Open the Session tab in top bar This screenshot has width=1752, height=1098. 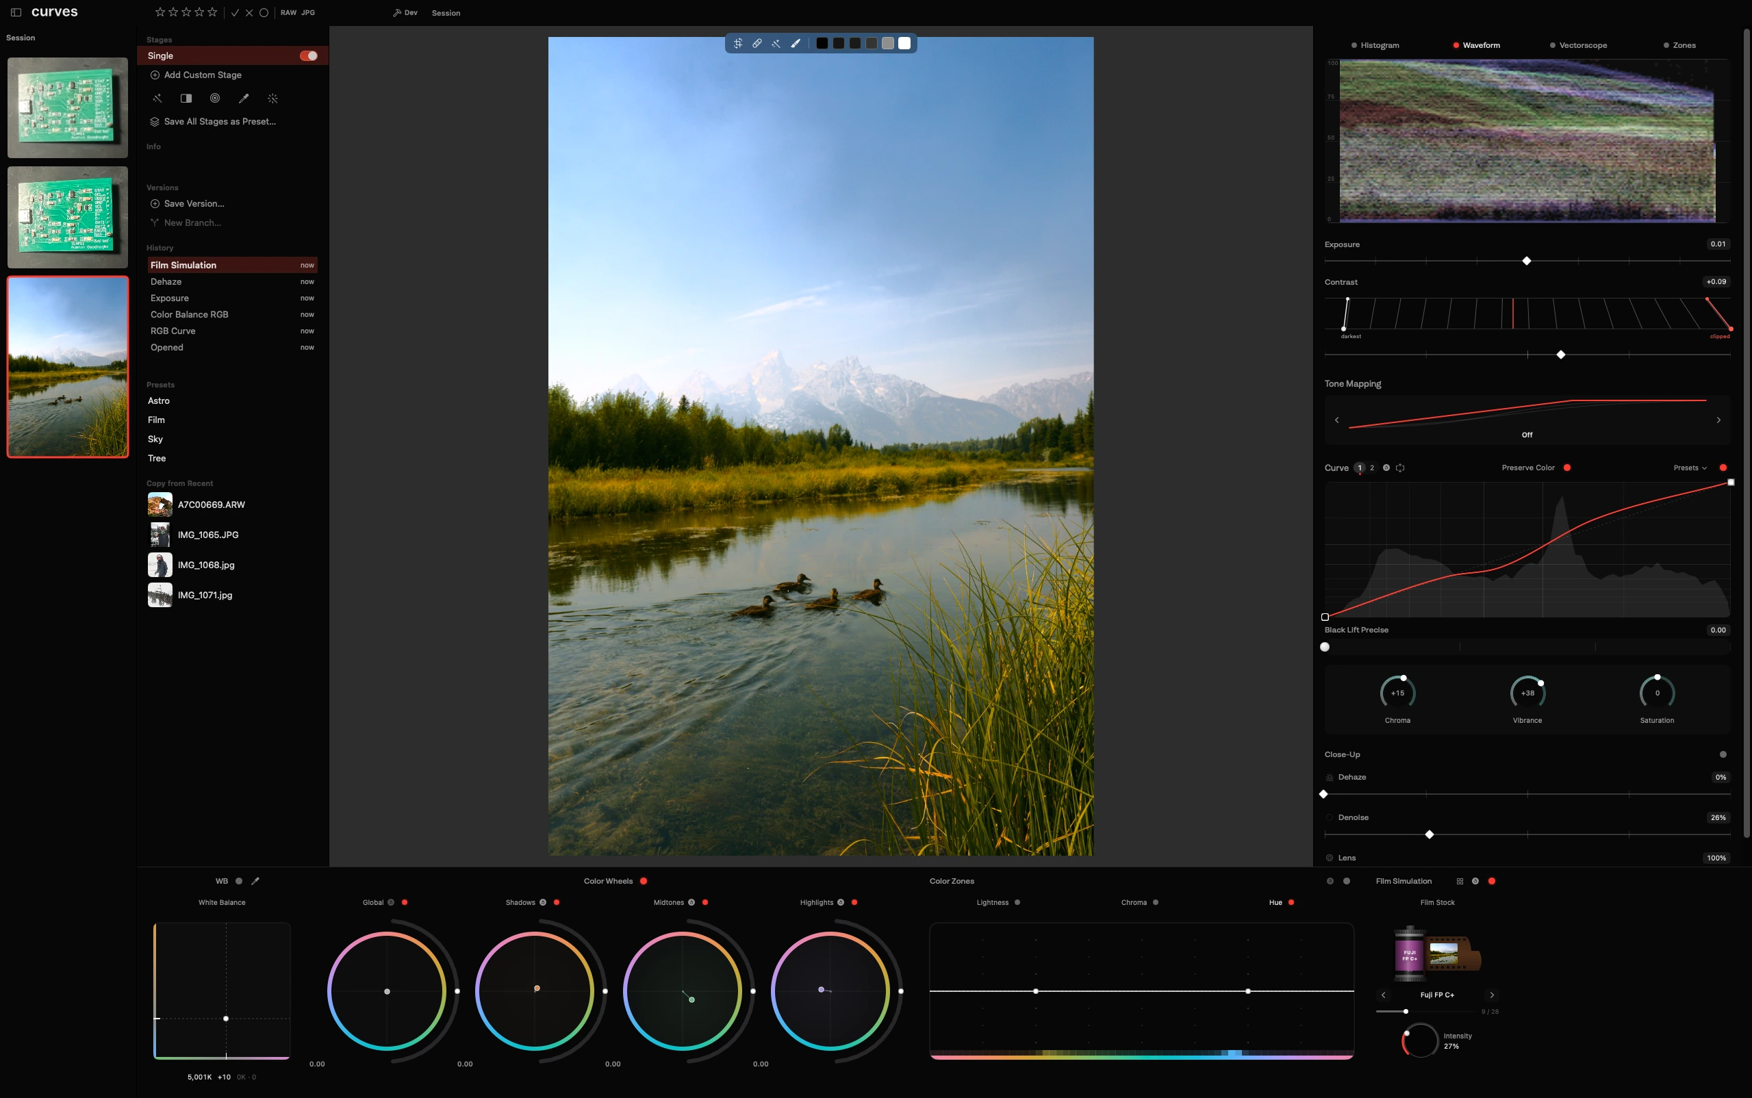[446, 13]
